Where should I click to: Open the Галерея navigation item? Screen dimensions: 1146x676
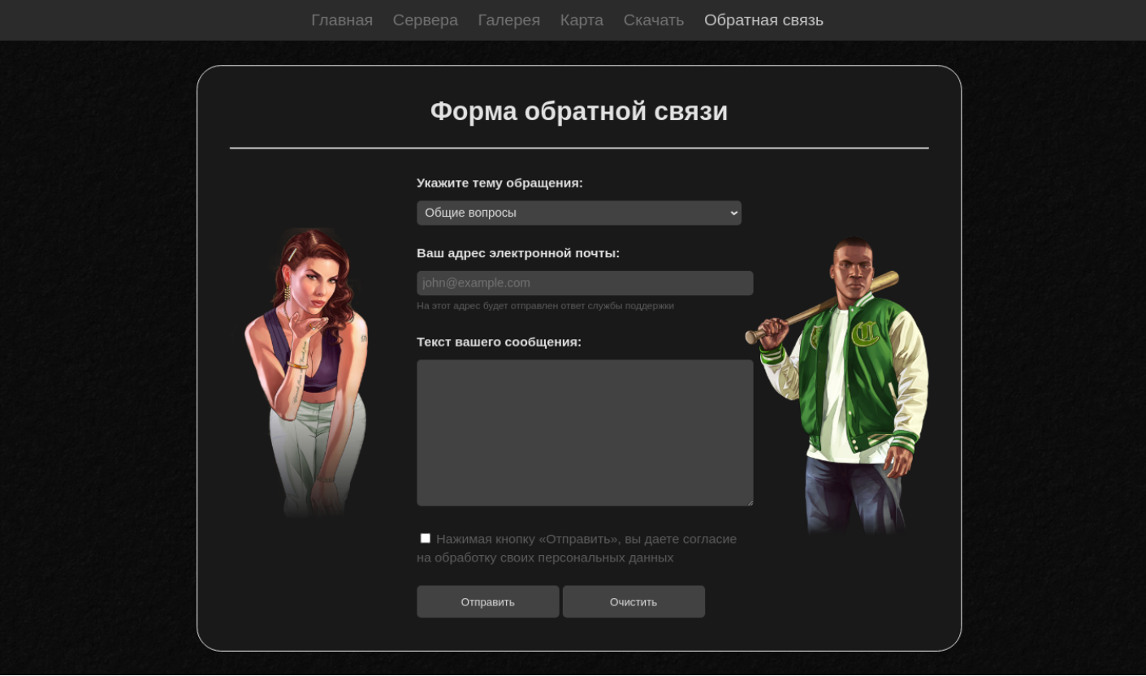[x=509, y=20]
